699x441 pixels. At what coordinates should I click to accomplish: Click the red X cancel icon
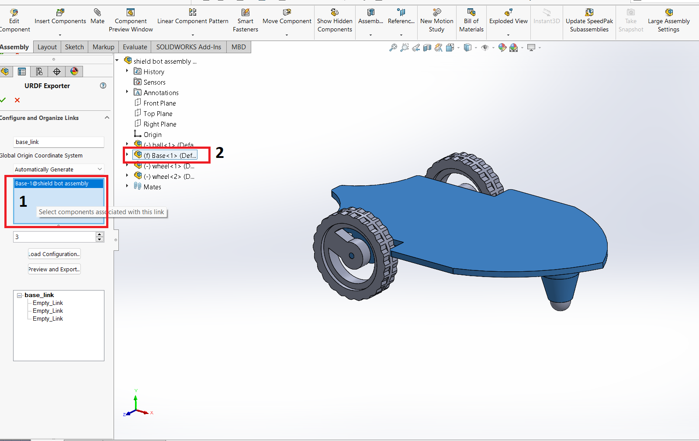pyautogui.click(x=17, y=100)
